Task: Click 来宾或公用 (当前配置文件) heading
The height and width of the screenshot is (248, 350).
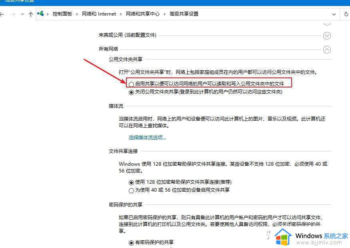Action: tap(128, 35)
